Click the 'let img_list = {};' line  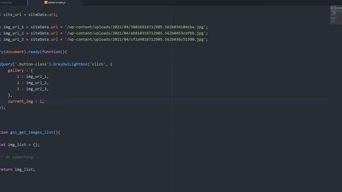click(x=20, y=145)
